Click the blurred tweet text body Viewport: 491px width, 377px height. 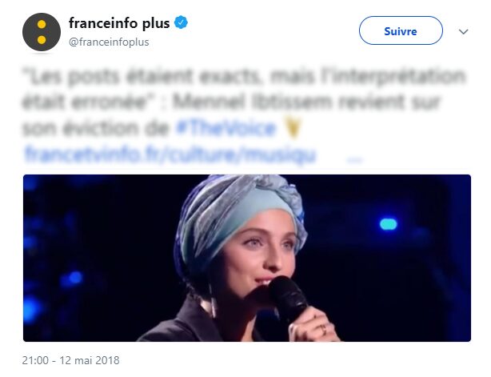tap(244, 102)
